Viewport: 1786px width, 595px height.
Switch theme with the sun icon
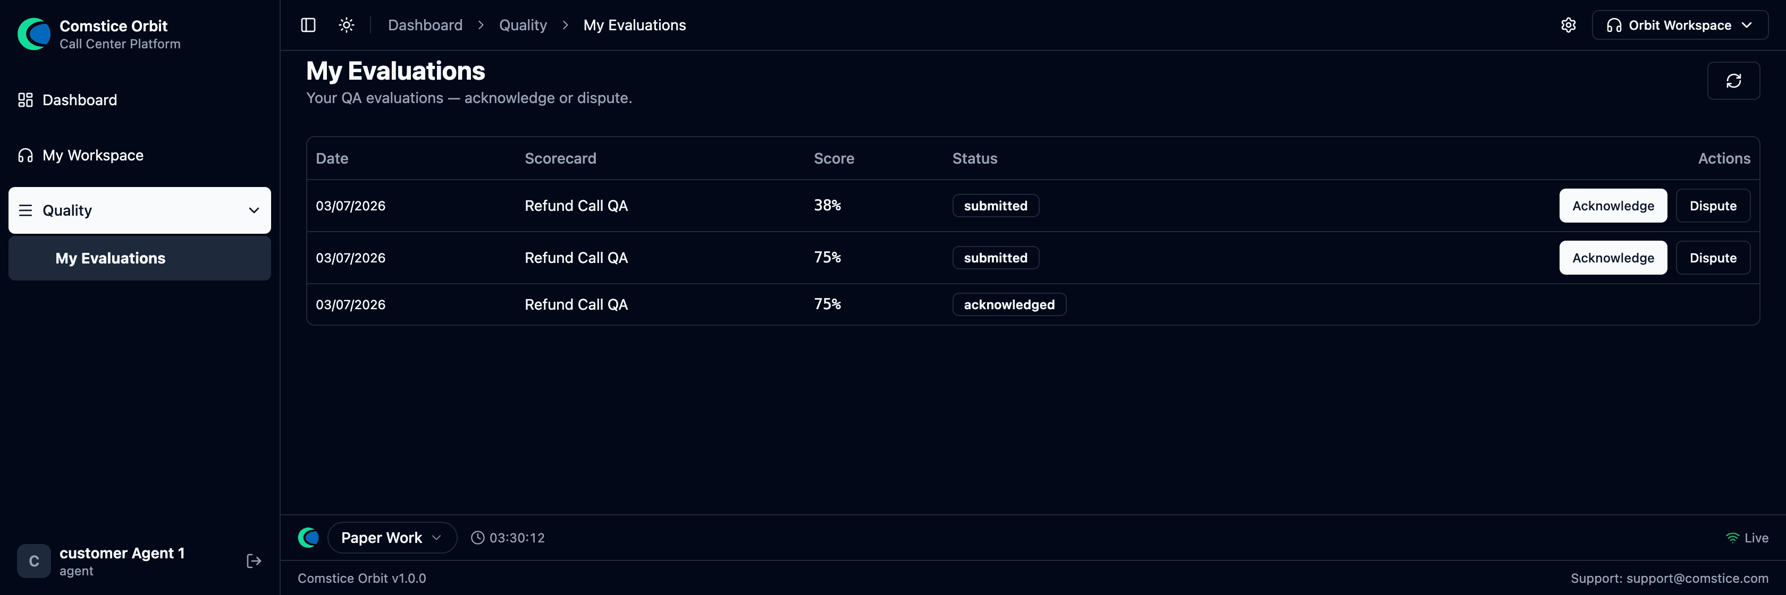(347, 25)
